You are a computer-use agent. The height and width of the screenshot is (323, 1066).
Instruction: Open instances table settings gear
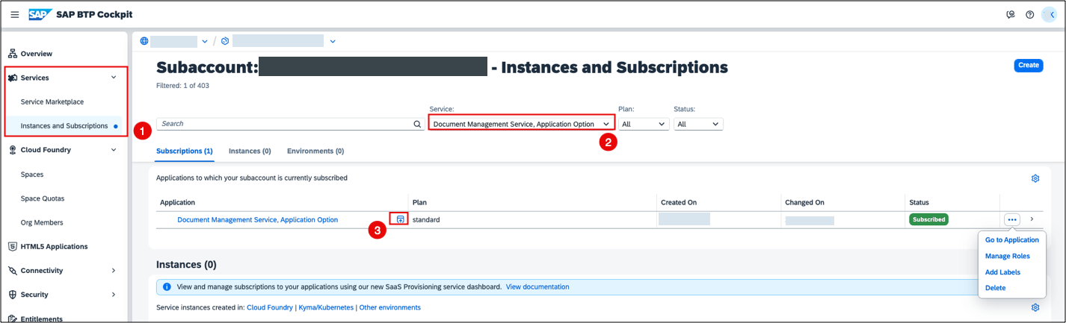click(1035, 307)
